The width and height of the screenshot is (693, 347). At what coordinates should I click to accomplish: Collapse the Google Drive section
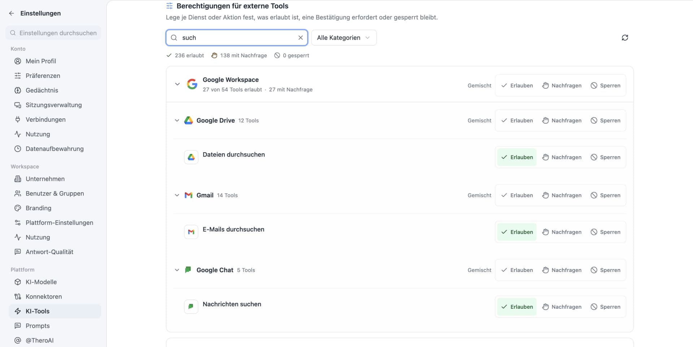(177, 120)
